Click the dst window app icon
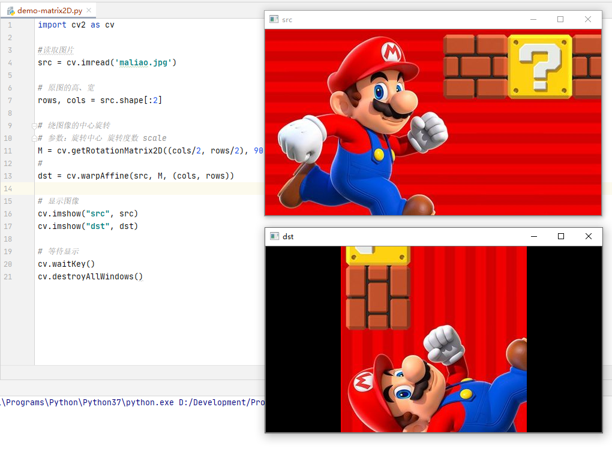Screen dimensions: 612x467 click(274, 236)
